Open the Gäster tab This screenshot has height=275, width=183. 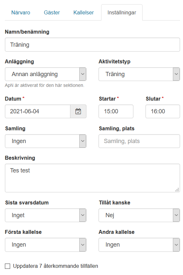(52, 13)
